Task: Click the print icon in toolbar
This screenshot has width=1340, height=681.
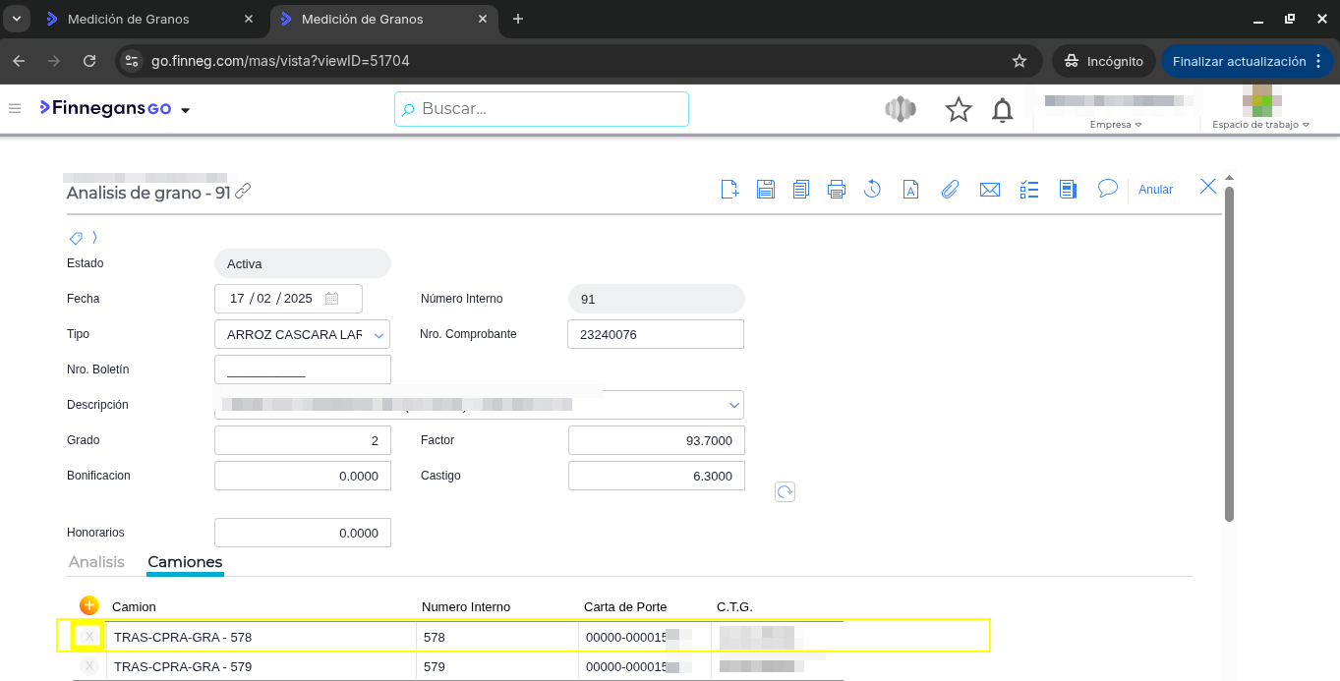Action: 837,190
